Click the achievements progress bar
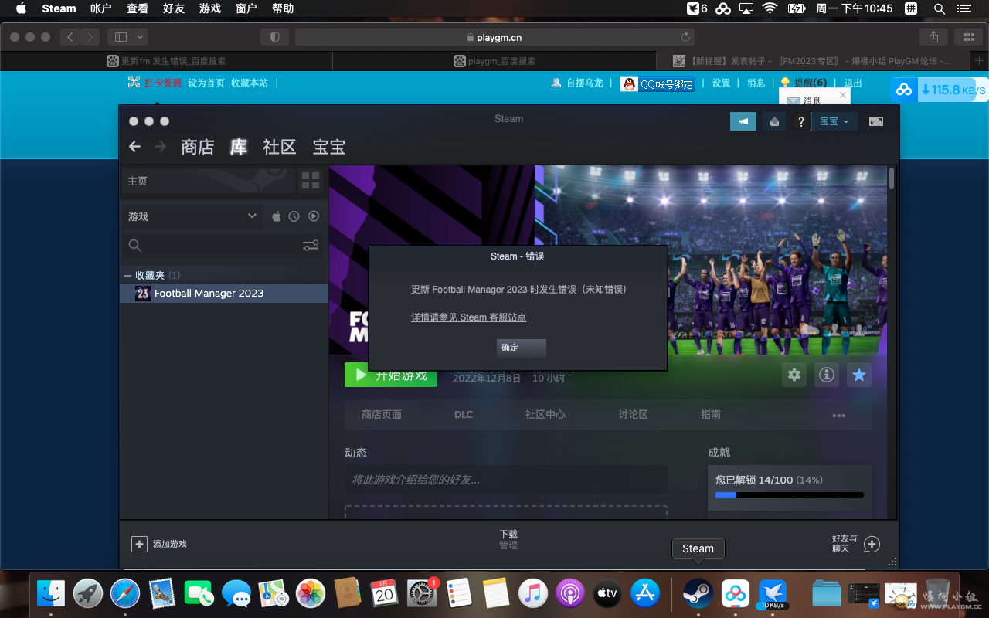Viewport: 989px width, 618px height. (x=789, y=495)
